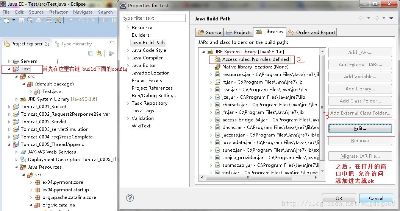Viewport: 400px width, 211px height.
Task: Click the New file toolbar icon in Eclipse
Action: (x=6, y=20)
